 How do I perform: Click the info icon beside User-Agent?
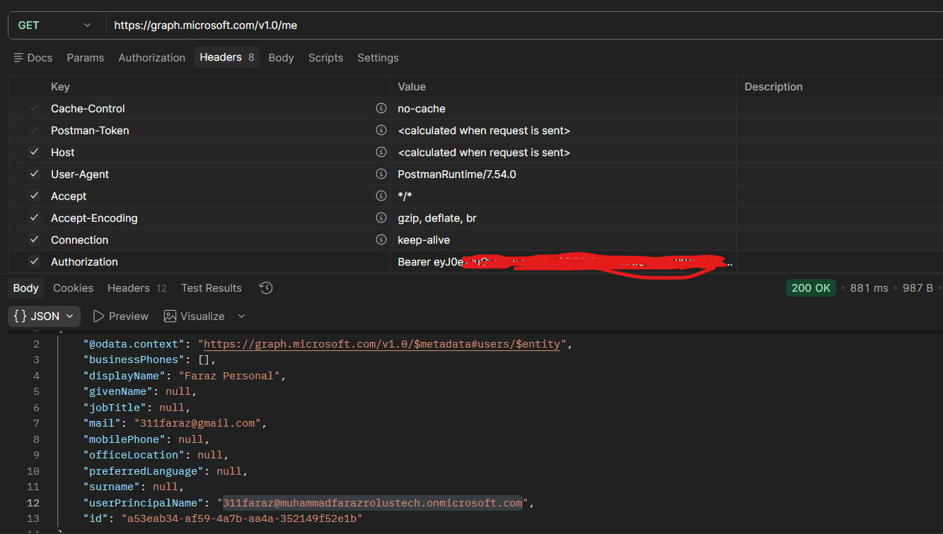click(381, 174)
